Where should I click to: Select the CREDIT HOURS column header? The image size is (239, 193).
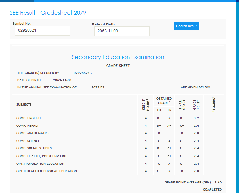[146, 105]
